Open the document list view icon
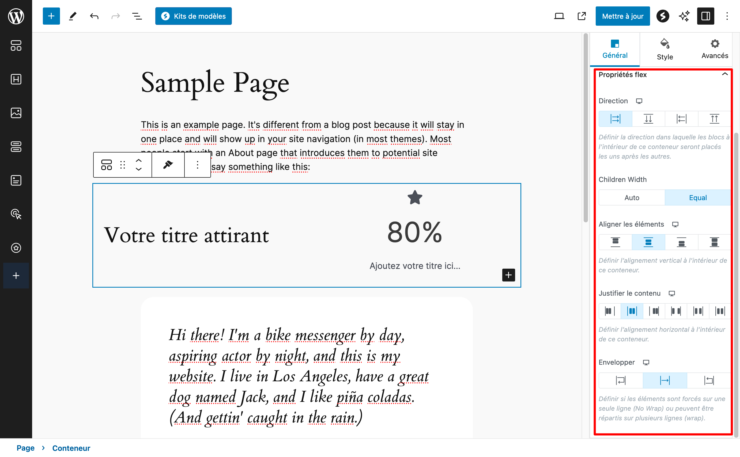740x457 pixels. 137,16
